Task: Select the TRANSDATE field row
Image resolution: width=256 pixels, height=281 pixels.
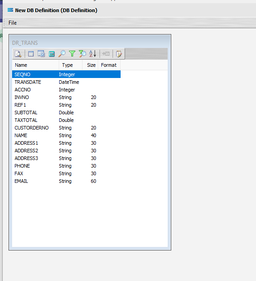Action: pyautogui.click(x=66, y=82)
